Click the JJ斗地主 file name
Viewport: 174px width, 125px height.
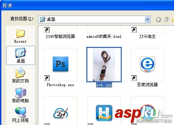click(x=147, y=36)
